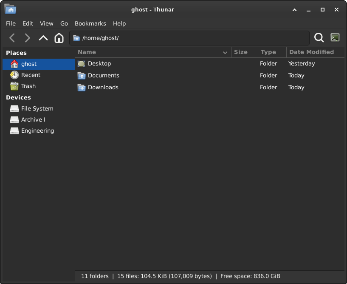The image size is (347, 284).
Task: Open search with magnifier icon
Action: tap(319, 38)
